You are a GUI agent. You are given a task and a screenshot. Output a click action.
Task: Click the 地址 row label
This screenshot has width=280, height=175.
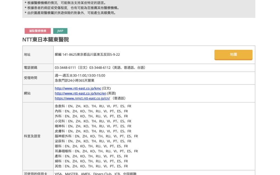tap(27, 55)
